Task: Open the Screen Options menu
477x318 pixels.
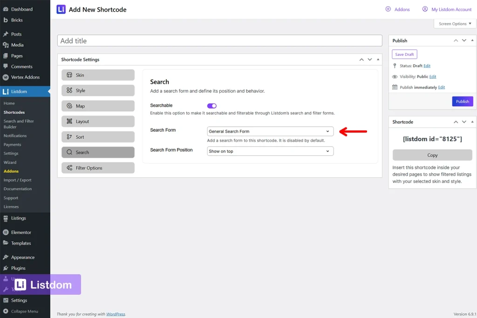Action: (454, 23)
